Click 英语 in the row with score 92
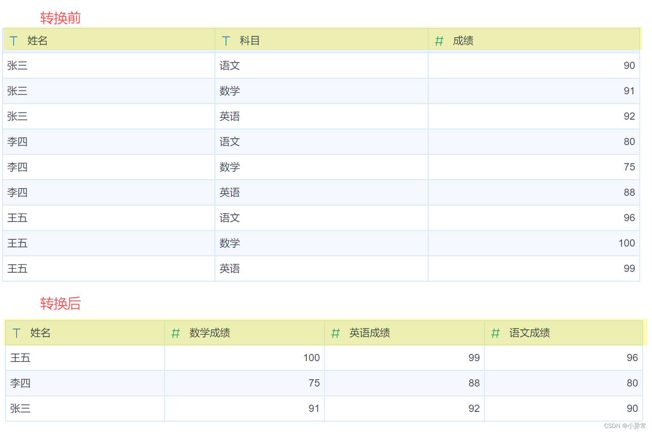The image size is (652, 433). (230, 116)
